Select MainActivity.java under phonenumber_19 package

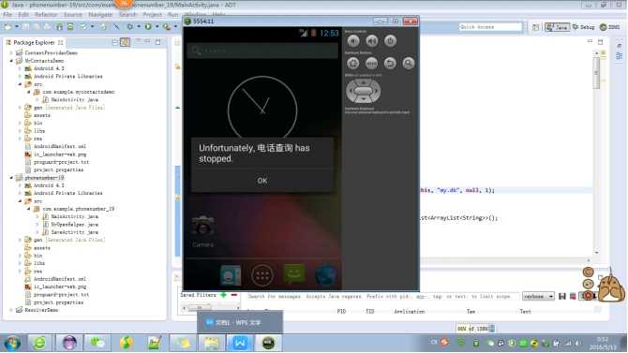74,216
